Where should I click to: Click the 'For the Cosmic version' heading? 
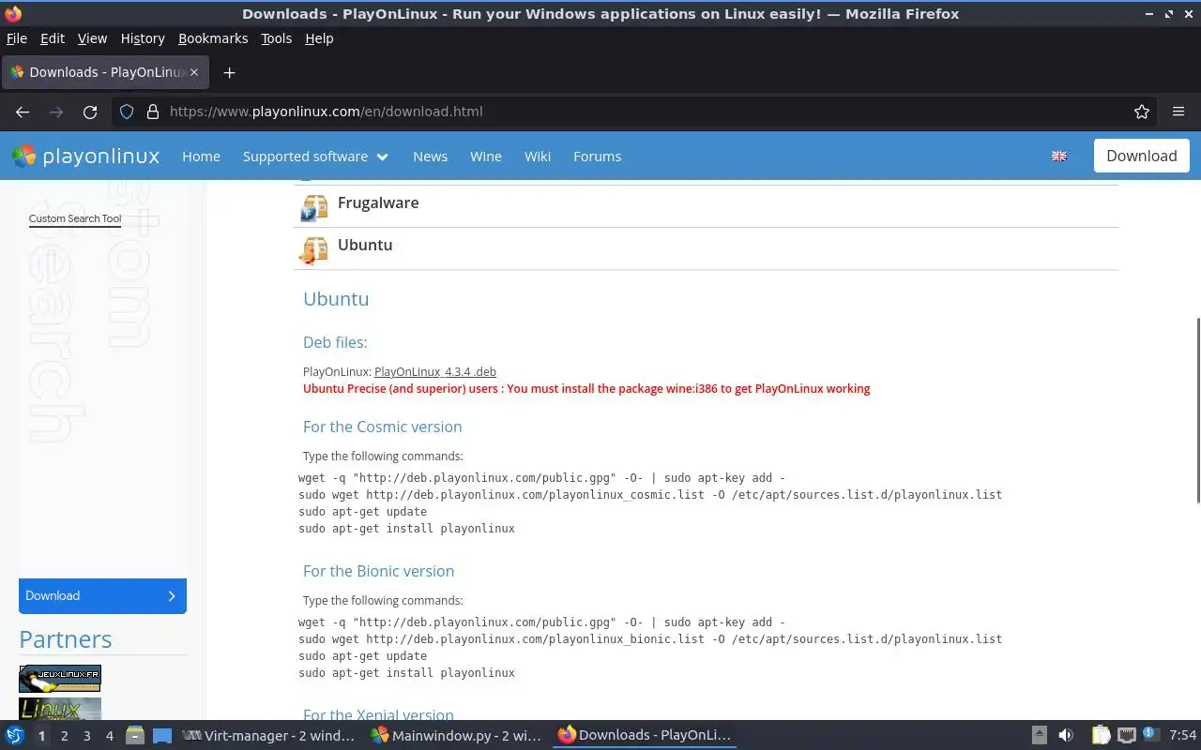pyautogui.click(x=382, y=427)
